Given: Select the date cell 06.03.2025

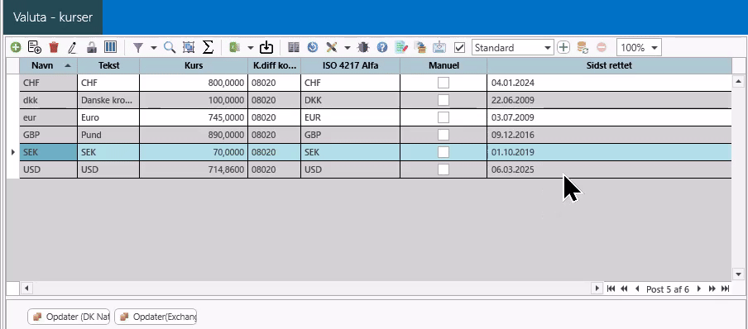Looking at the screenshot, I should (609, 169).
